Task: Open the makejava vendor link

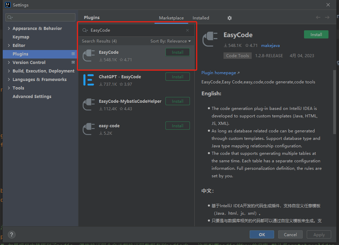Action: coord(270,46)
